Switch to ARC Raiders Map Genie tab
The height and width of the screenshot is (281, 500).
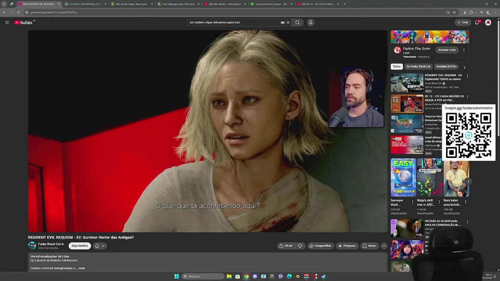coord(132,4)
